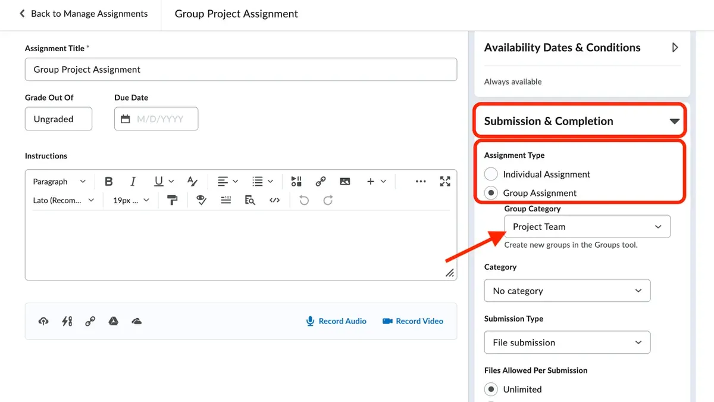Redo the last editor change
The width and height of the screenshot is (714, 402).
coord(328,201)
